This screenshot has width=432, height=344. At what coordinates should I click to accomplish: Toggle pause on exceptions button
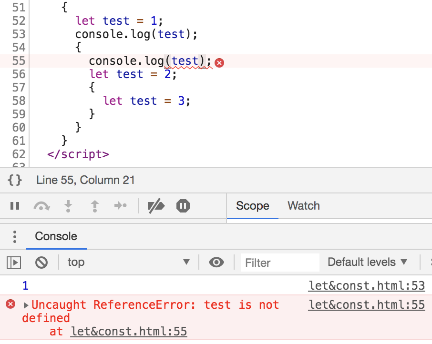click(183, 206)
